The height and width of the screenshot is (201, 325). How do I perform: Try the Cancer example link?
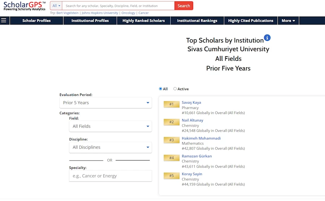pos(144,13)
